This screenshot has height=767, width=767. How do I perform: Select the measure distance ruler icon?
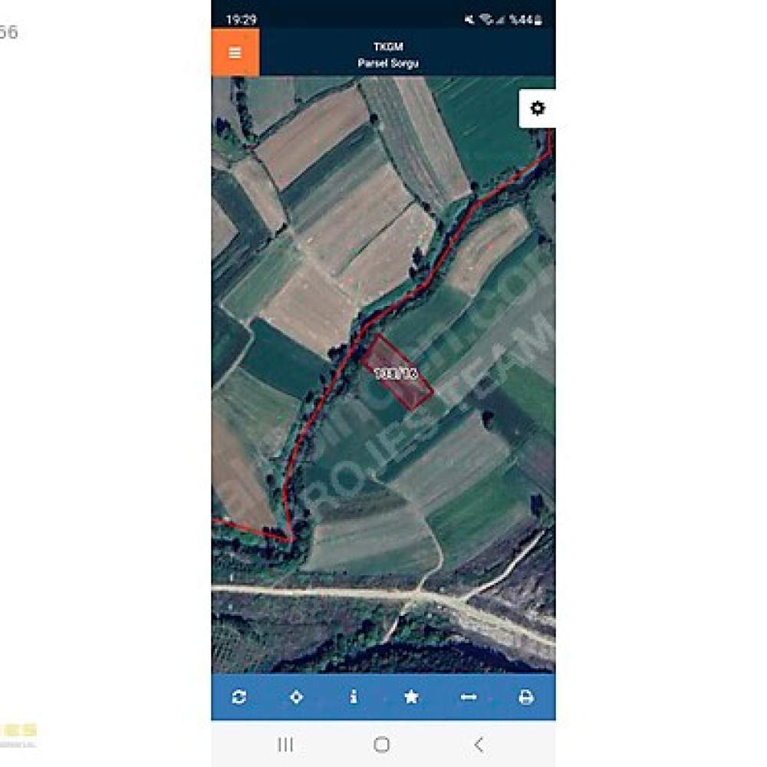[469, 697]
